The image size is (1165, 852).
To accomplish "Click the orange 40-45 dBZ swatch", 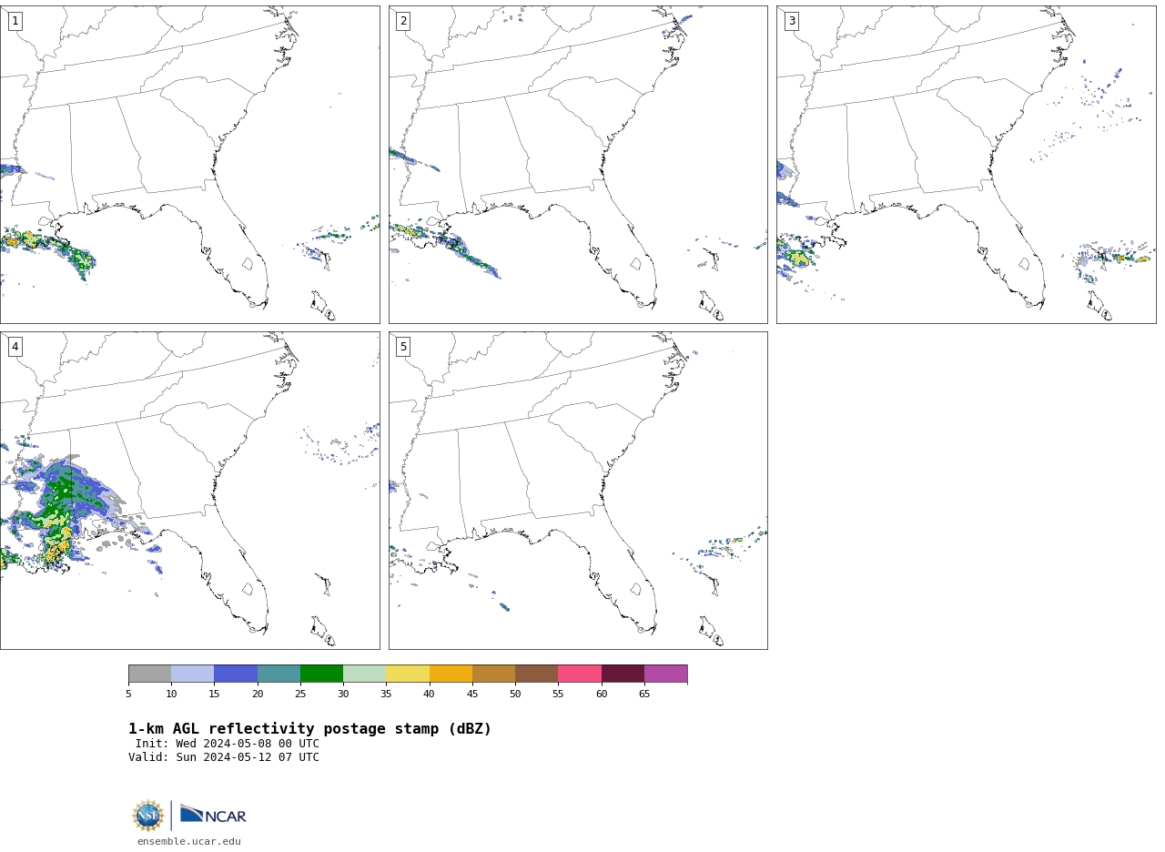I will [451, 674].
